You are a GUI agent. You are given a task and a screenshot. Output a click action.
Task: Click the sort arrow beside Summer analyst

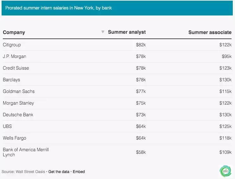tap(103, 32)
